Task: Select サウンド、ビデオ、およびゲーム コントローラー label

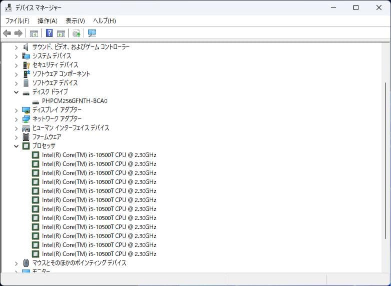Action: [x=81, y=47]
